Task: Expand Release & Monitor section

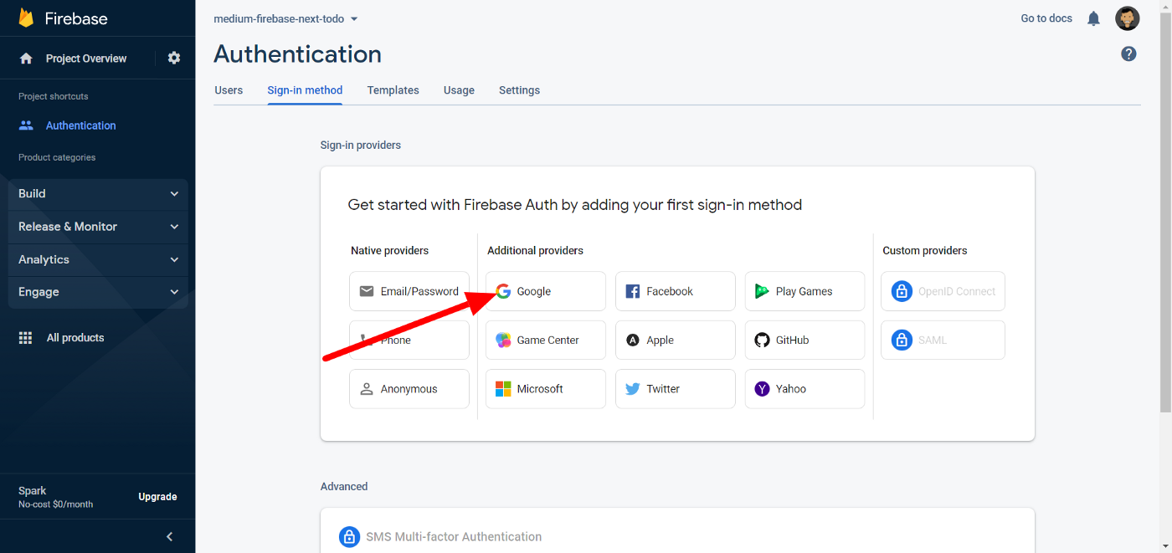Action: point(98,227)
